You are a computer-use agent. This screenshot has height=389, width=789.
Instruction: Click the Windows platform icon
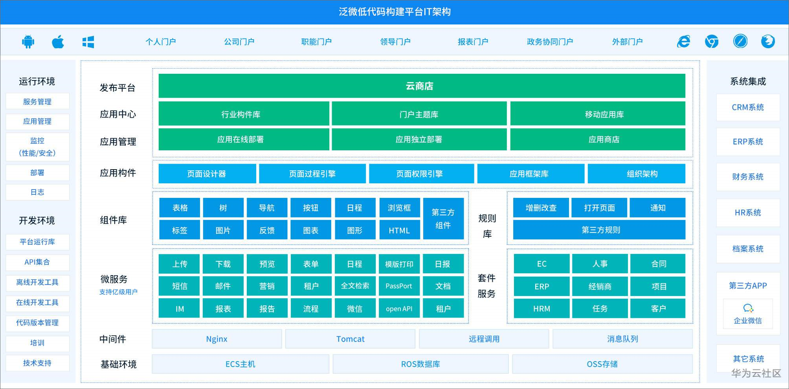(88, 42)
